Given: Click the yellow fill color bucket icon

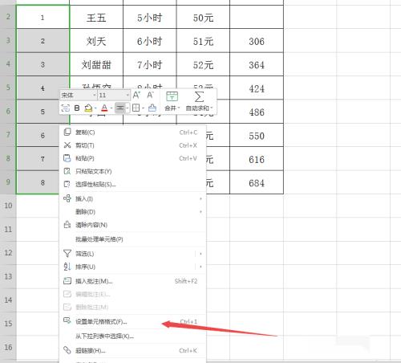Looking at the screenshot, I should pyautogui.click(x=88, y=108).
